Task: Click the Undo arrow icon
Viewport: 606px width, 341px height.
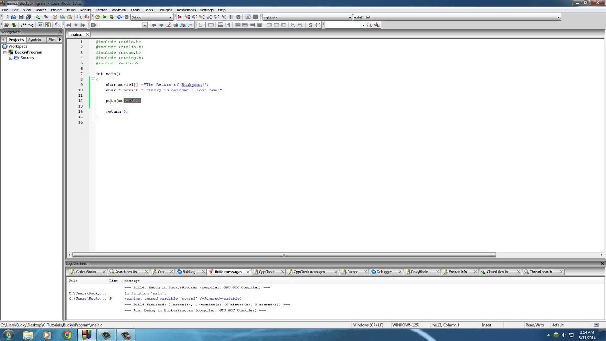Action: coord(38,18)
